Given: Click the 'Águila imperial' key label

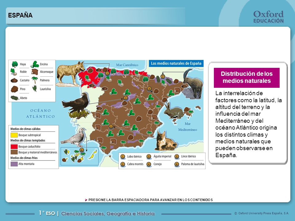Looking at the screenshot, I should (x=162, y=156).
